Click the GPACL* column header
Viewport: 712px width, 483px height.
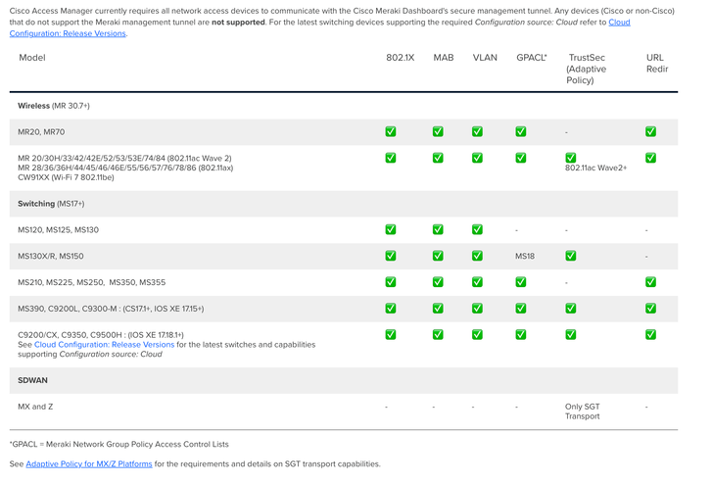pos(532,58)
